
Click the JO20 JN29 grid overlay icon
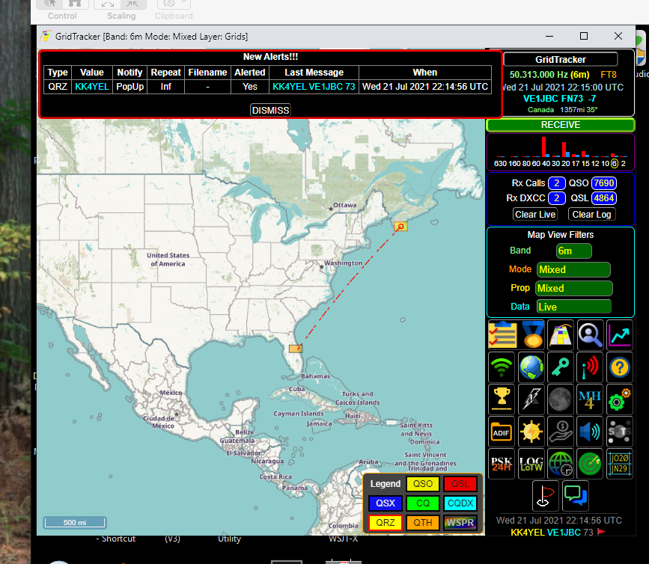[620, 464]
